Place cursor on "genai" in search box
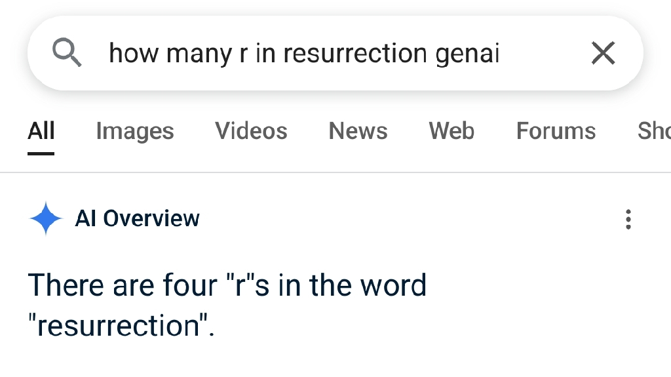The width and height of the screenshot is (671, 377). coord(467,55)
